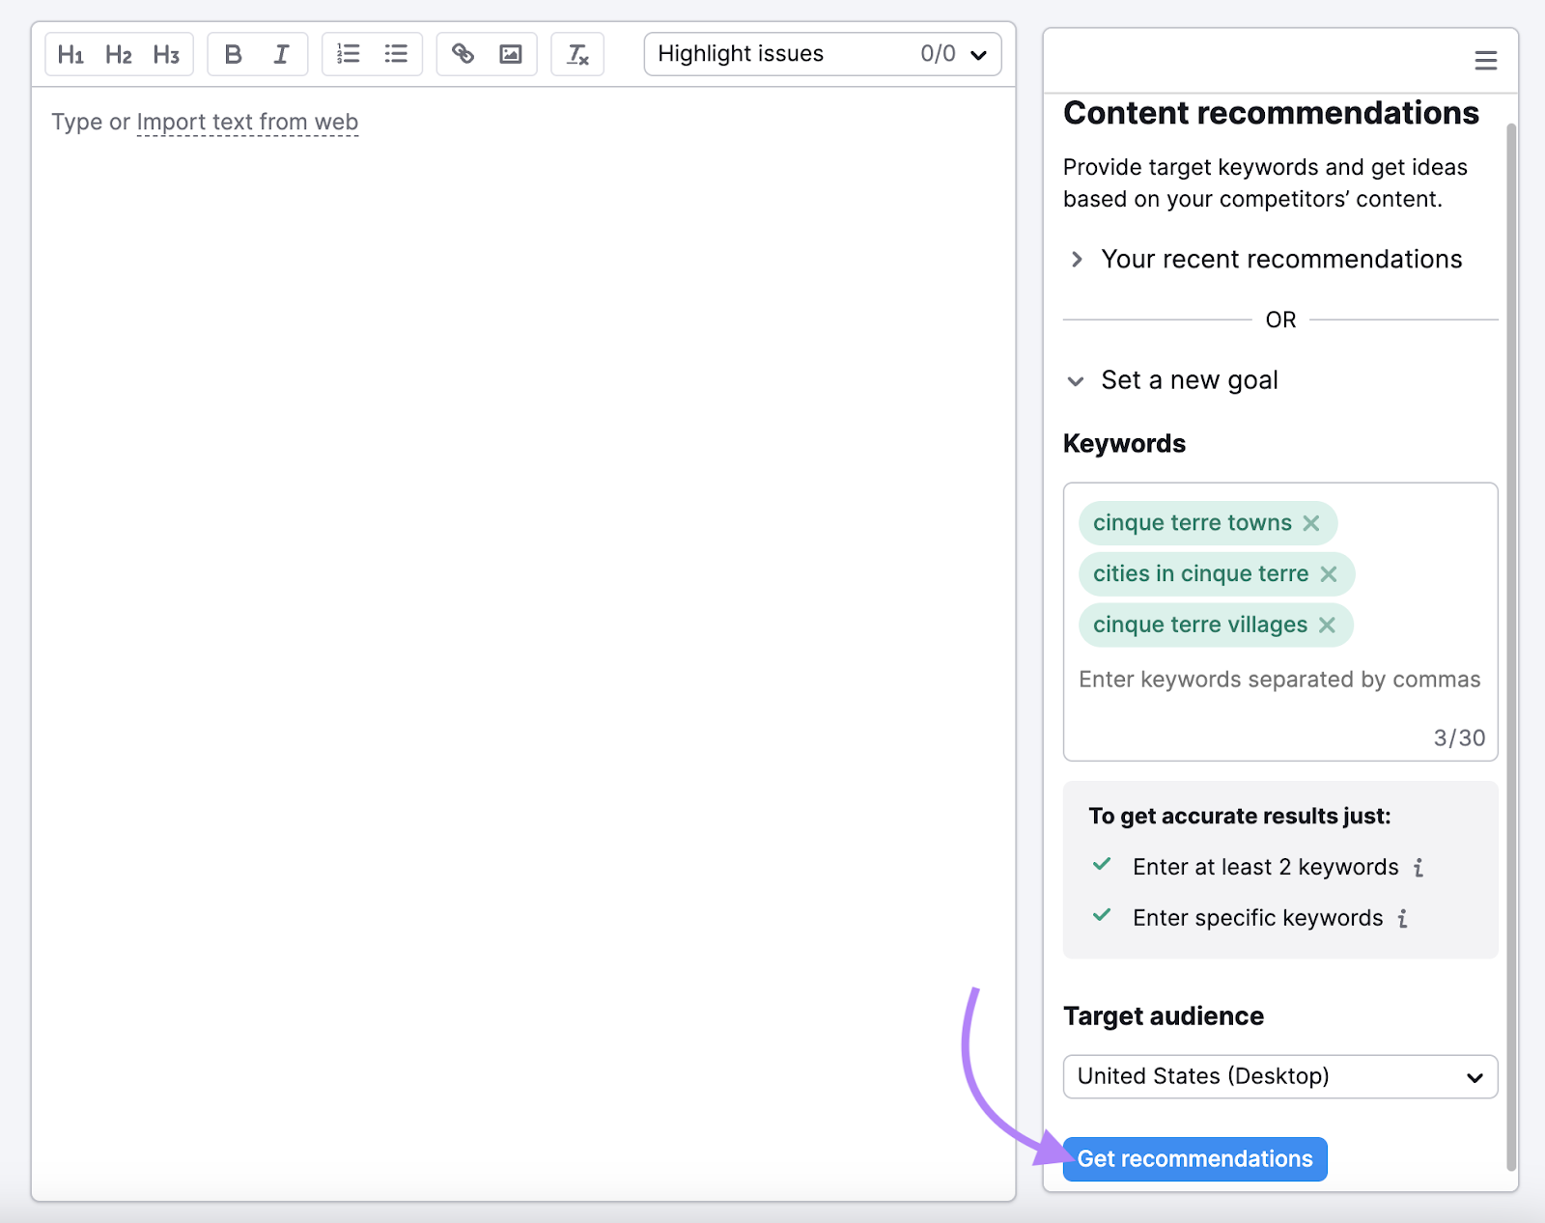Clear text formatting with the Tx icon

[x=576, y=54]
